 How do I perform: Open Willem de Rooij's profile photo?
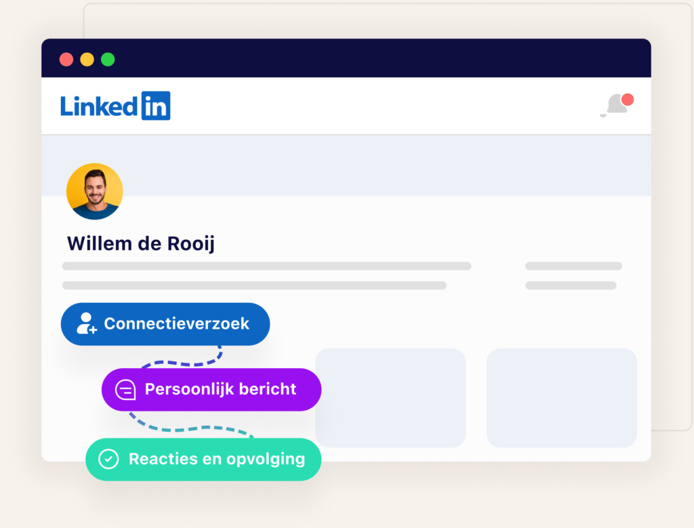[x=94, y=191]
